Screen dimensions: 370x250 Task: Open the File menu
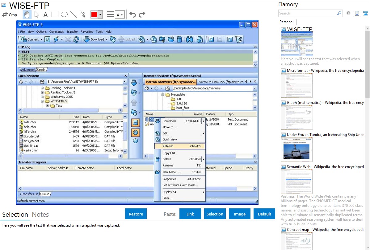pyautogui.click(x=23, y=31)
